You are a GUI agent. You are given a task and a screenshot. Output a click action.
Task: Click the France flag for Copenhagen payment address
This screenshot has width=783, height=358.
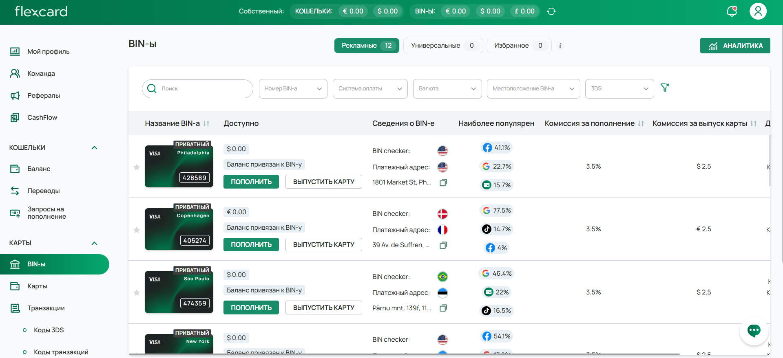point(442,230)
